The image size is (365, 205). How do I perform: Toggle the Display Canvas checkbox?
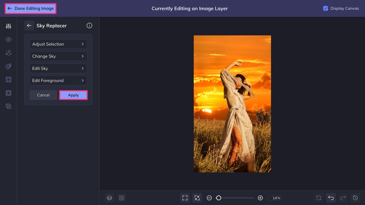pos(326,8)
